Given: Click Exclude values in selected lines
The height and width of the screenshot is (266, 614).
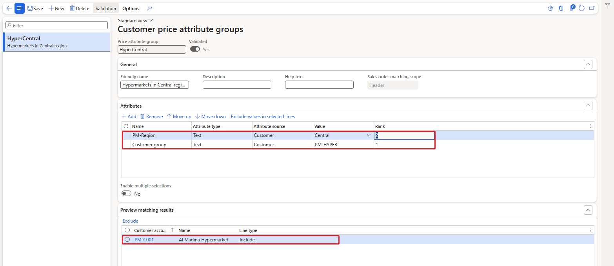Looking at the screenshot, I should pos(263,117).
